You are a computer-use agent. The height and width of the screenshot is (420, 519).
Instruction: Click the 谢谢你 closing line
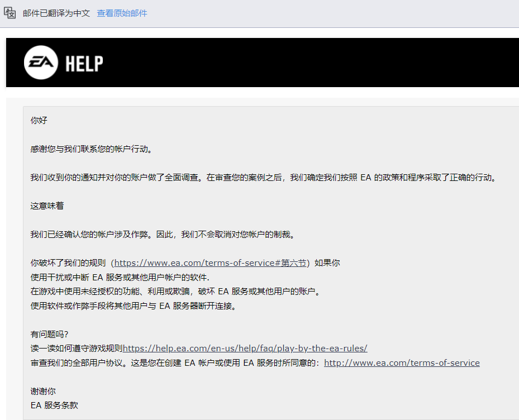(43, 391)
